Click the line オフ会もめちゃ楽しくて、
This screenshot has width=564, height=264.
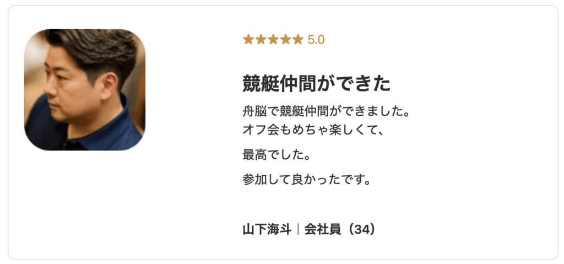tap(313, 130)
